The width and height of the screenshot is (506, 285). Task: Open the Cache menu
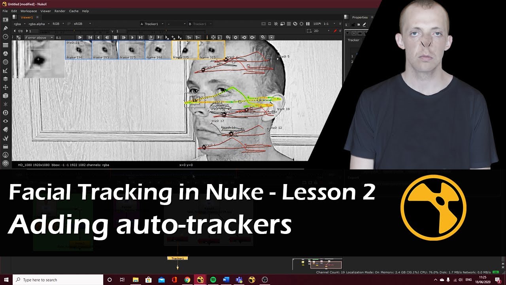click(74, 11)
